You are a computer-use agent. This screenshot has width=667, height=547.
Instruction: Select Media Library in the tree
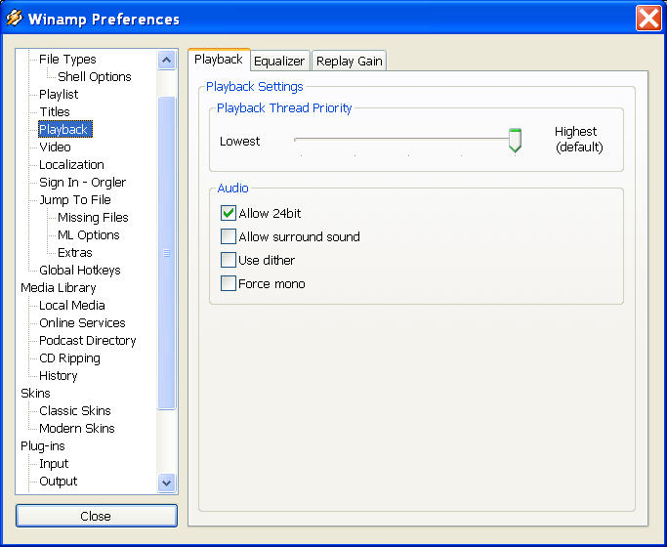click(59, 288)
